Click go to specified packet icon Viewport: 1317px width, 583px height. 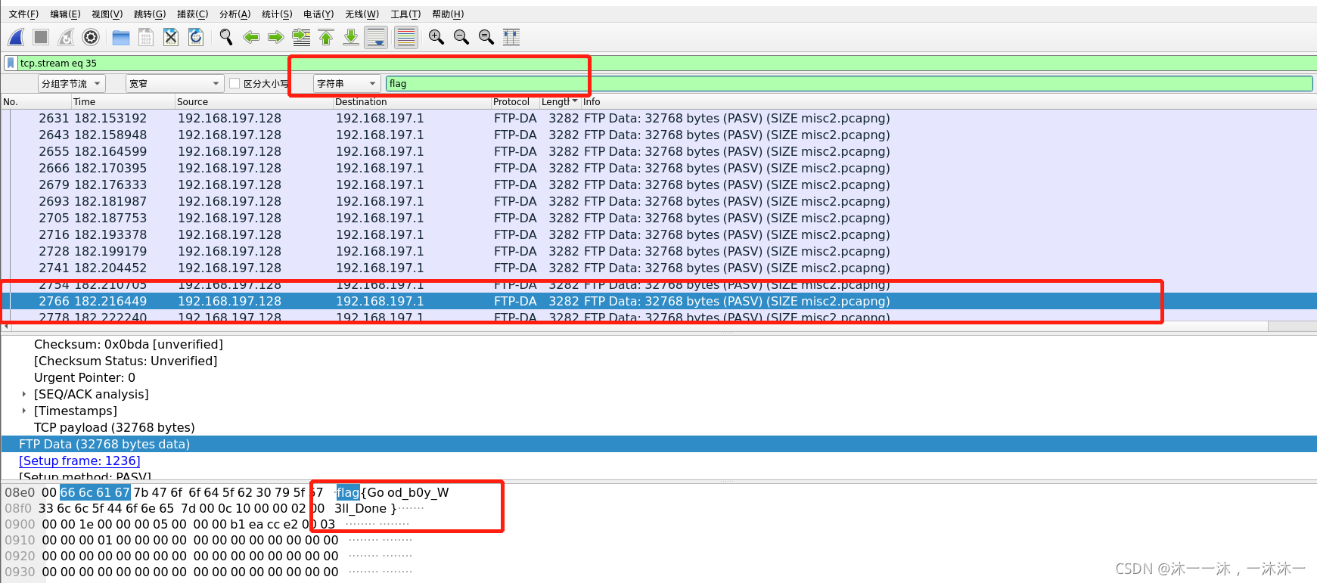[x=301, y=37]
